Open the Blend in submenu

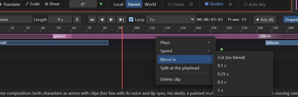[x=185, y=59]
